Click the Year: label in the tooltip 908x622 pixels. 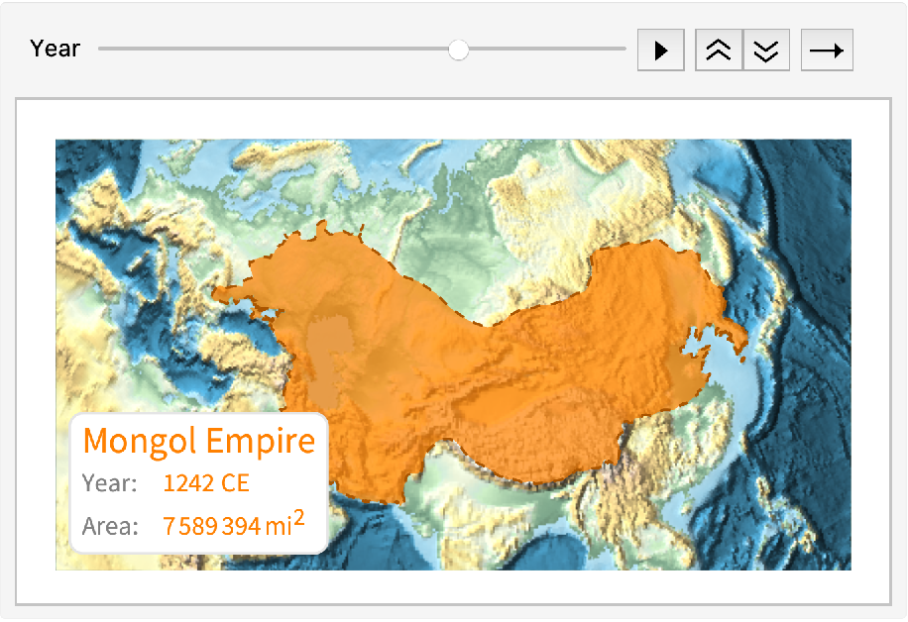coord(109,483)
